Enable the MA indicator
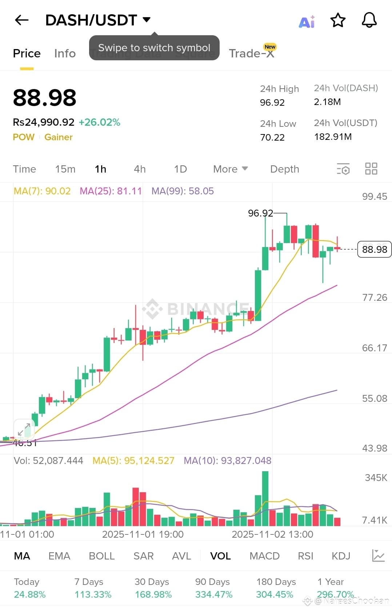Image resolution: width=392 pixels, height=610 pixels. tap(22, 556)
